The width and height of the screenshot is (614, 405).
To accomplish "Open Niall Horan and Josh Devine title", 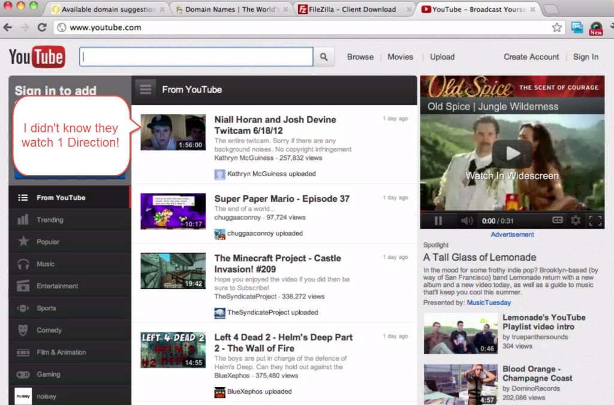I will pos(275,125).
